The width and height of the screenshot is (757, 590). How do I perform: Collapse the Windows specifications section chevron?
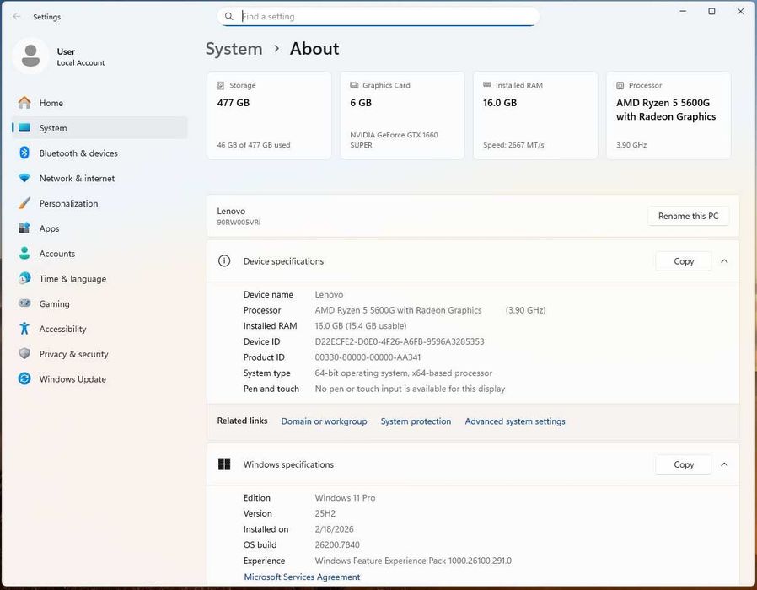click(x=724, y=464)
